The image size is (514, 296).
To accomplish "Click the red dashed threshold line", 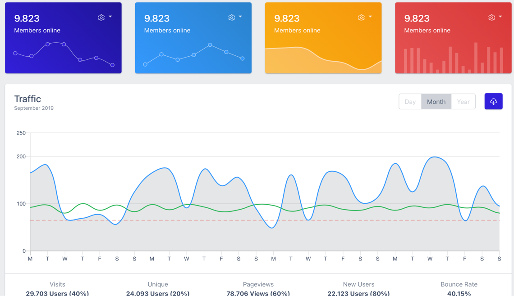I will 265,220.
